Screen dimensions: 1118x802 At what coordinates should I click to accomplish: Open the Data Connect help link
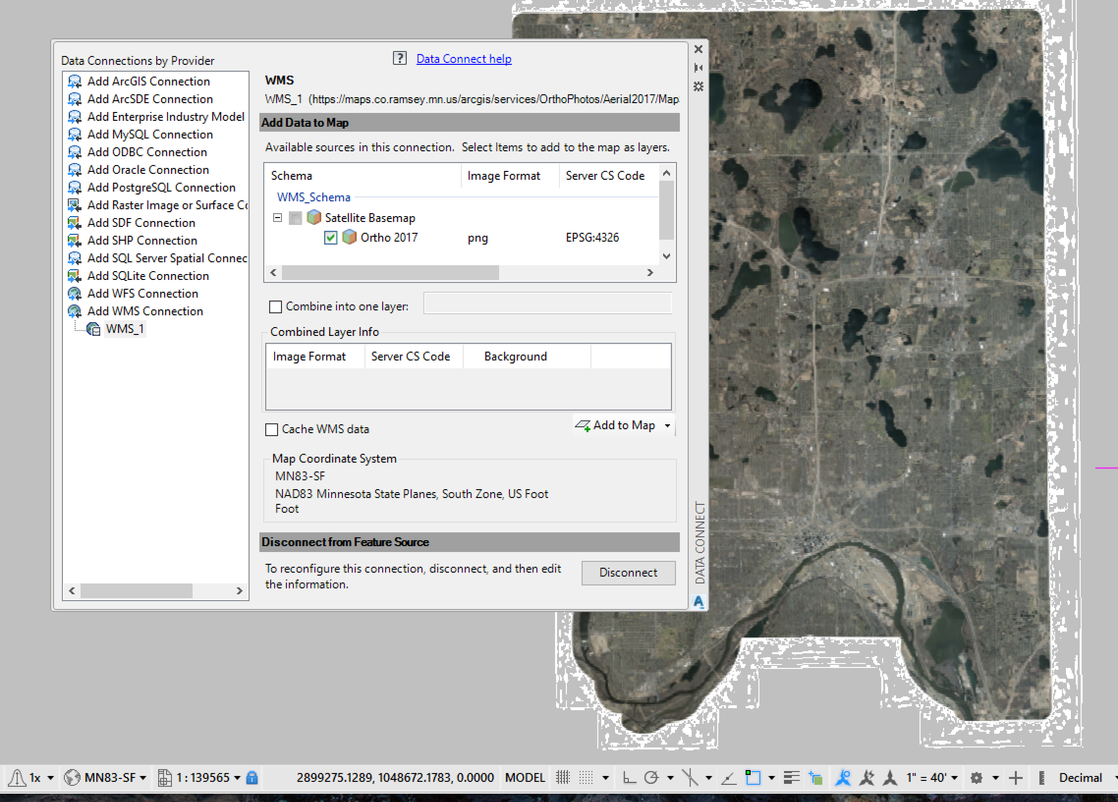(x=463, y=58)
